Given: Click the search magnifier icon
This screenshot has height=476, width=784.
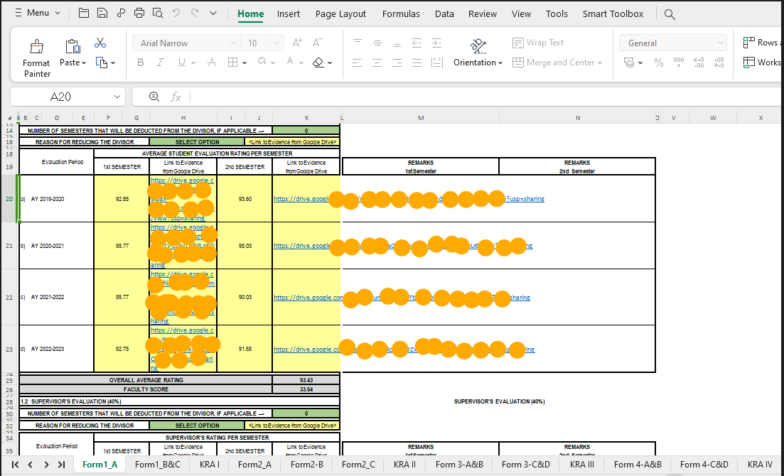Looking at the screenshot, I should tap(670, 14).
